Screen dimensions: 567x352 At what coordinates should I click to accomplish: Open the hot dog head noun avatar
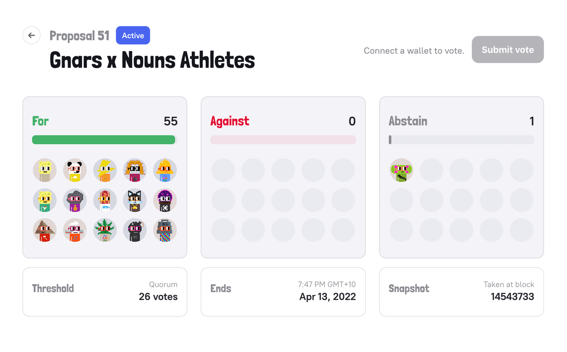[105, 201]
